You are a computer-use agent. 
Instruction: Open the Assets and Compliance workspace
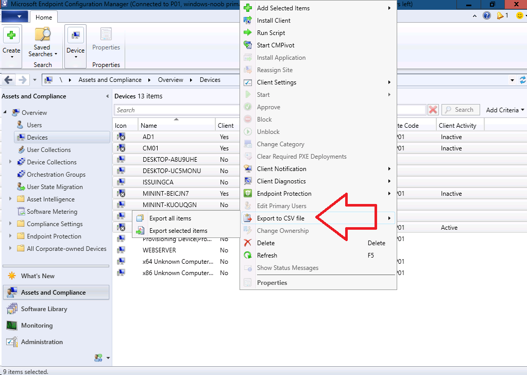point(56,293)
